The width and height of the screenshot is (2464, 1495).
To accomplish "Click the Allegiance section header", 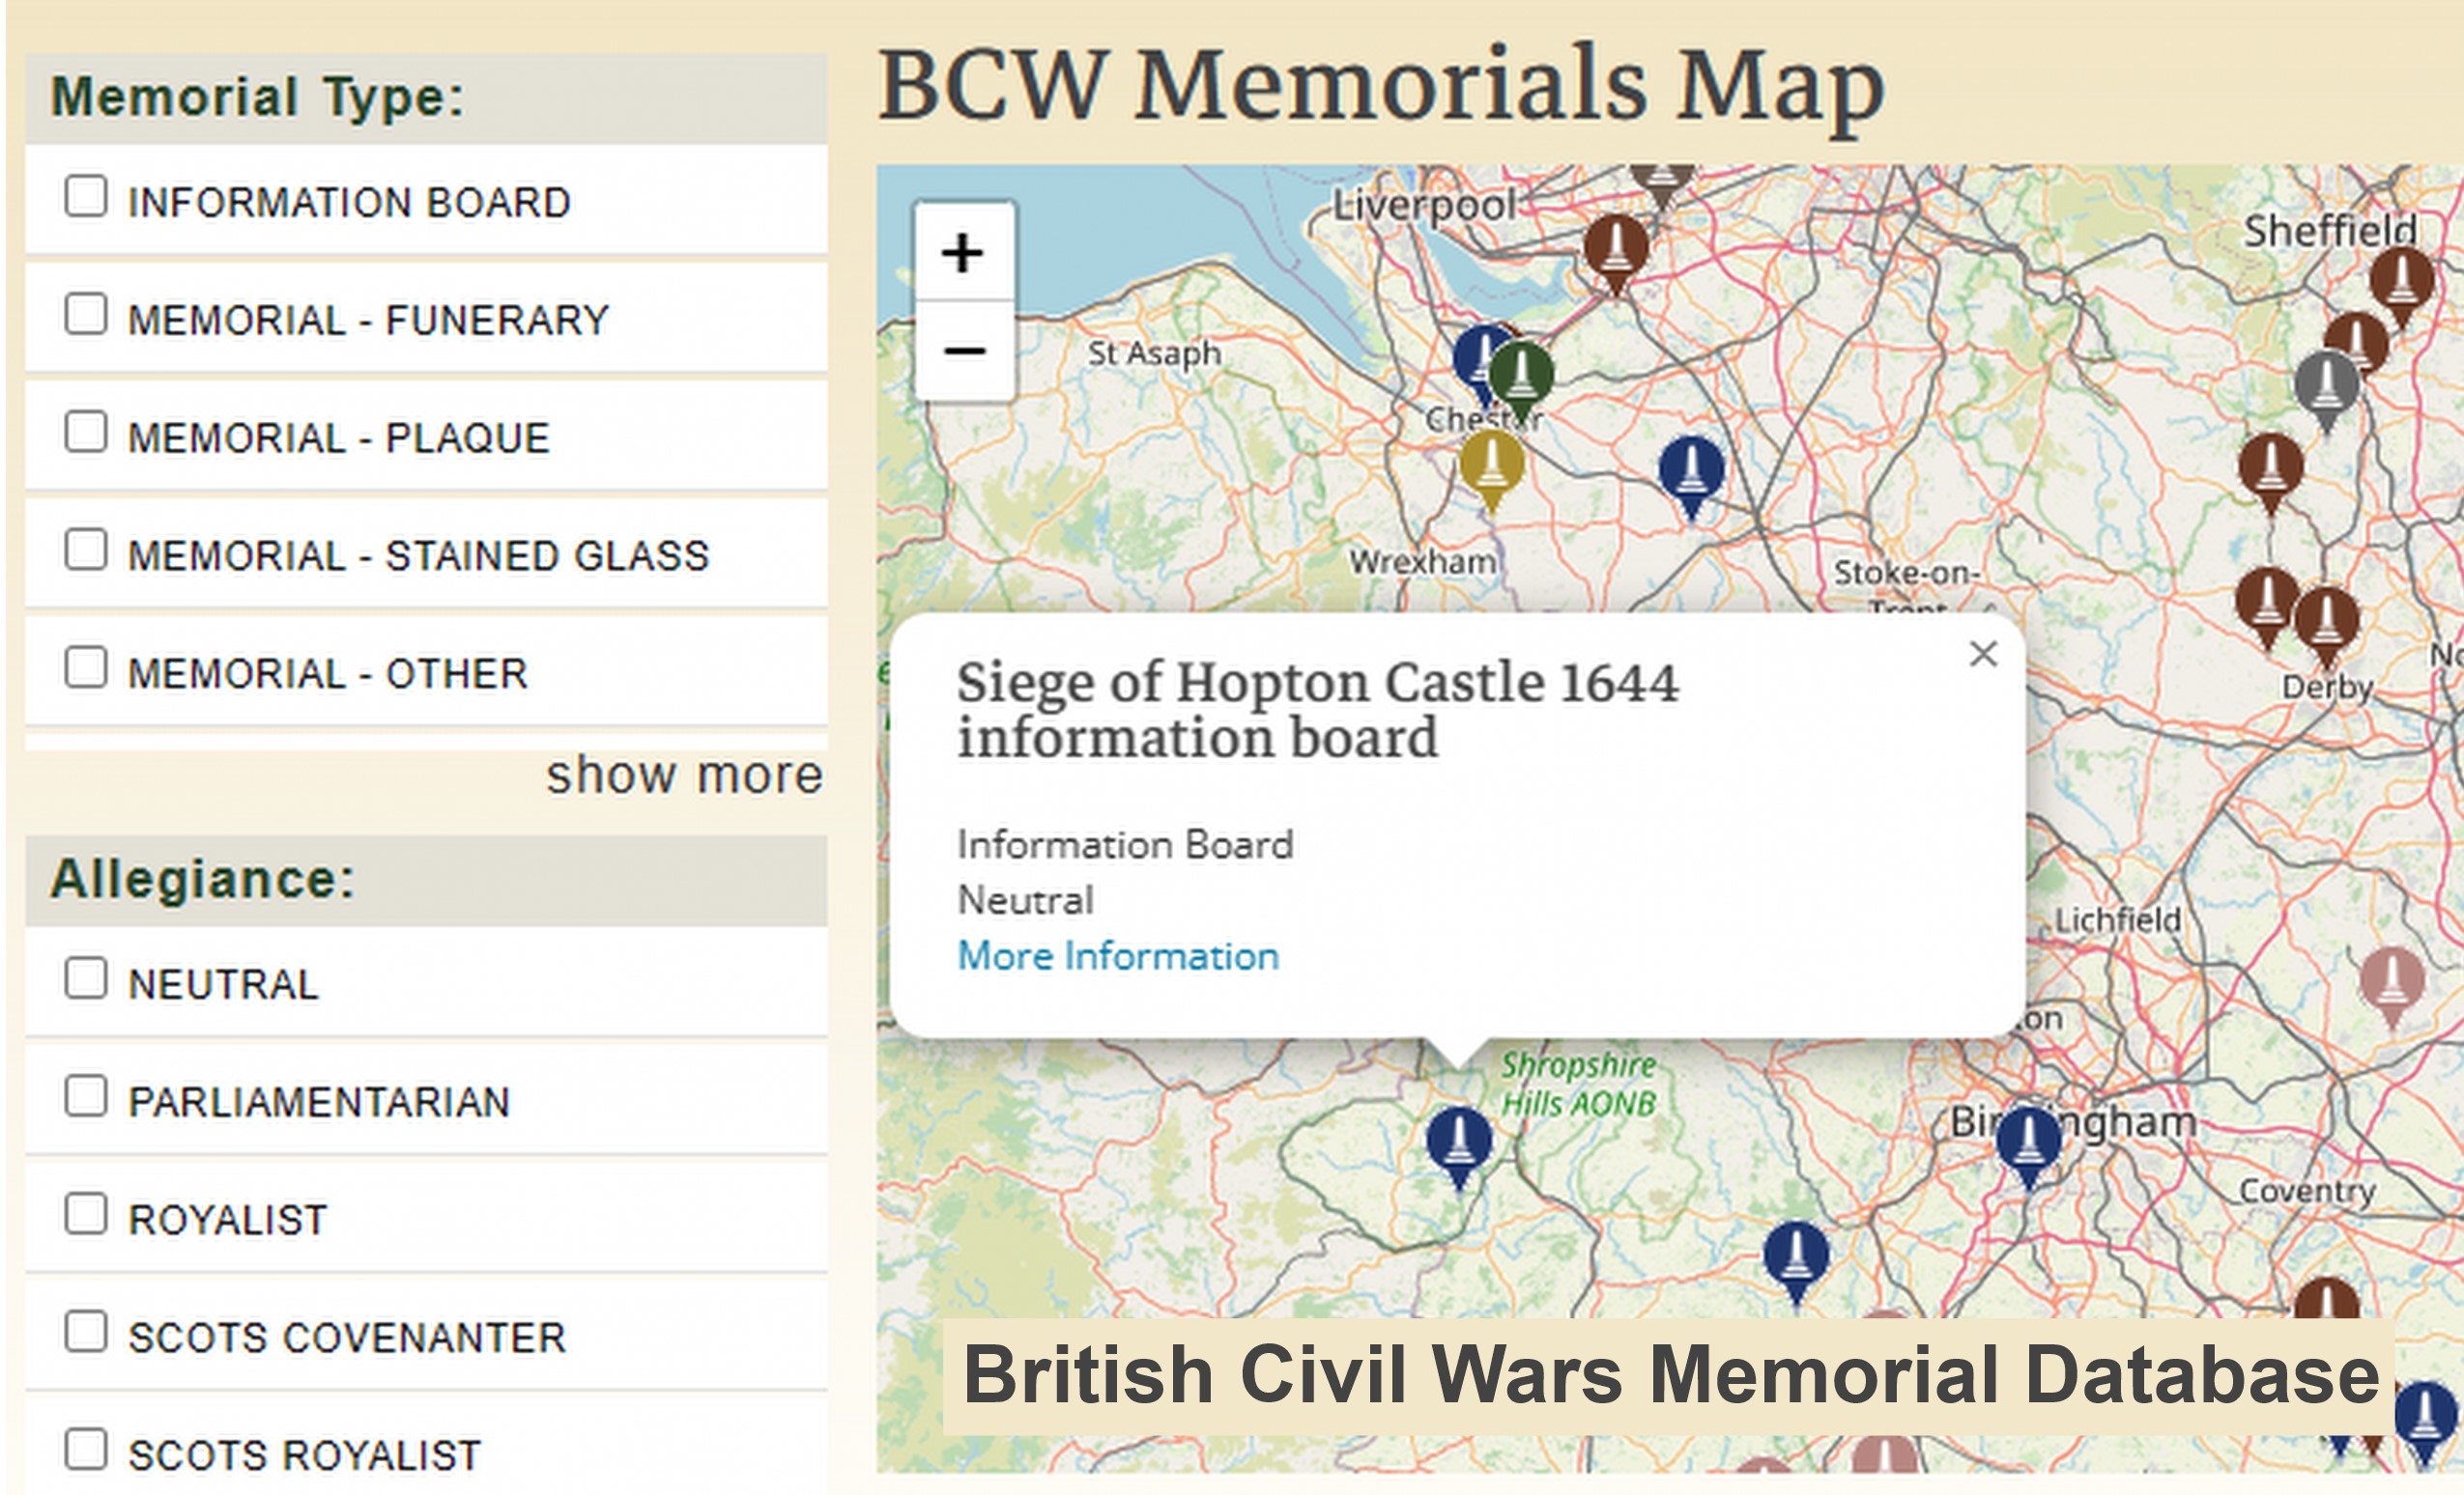I will pos(203,880).
